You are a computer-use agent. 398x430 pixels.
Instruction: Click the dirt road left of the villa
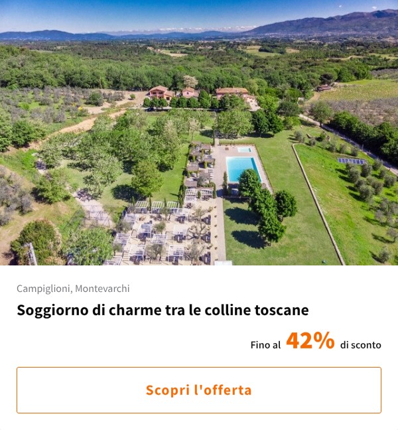click(80, 125)
